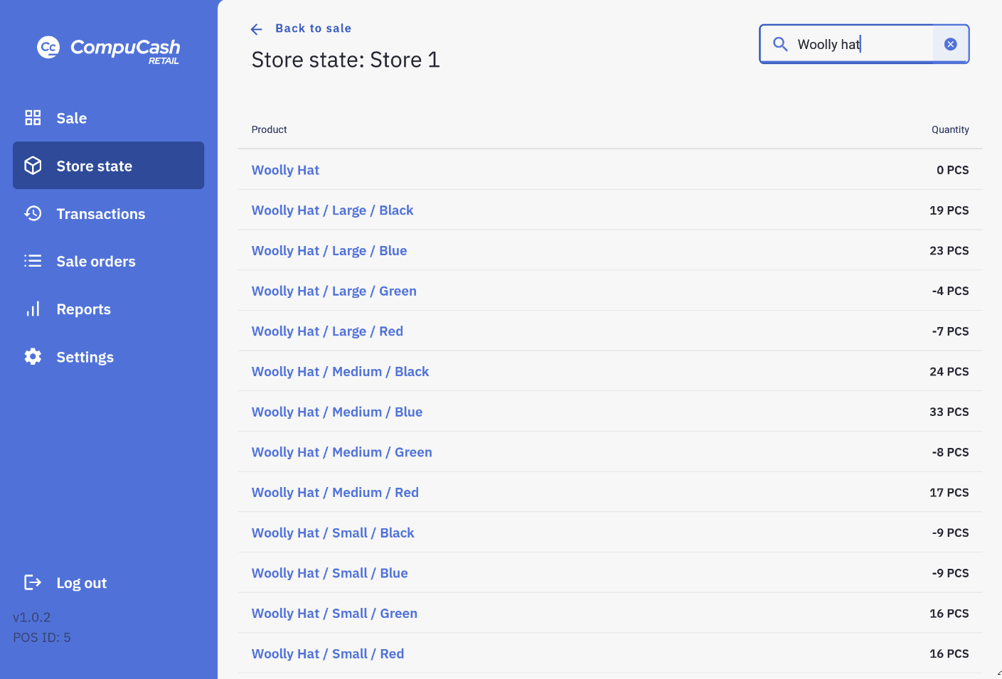The width and height of the screenshot is (1002, 679).
Task: Click the Log out door icon
Action: tap(33, 583)
